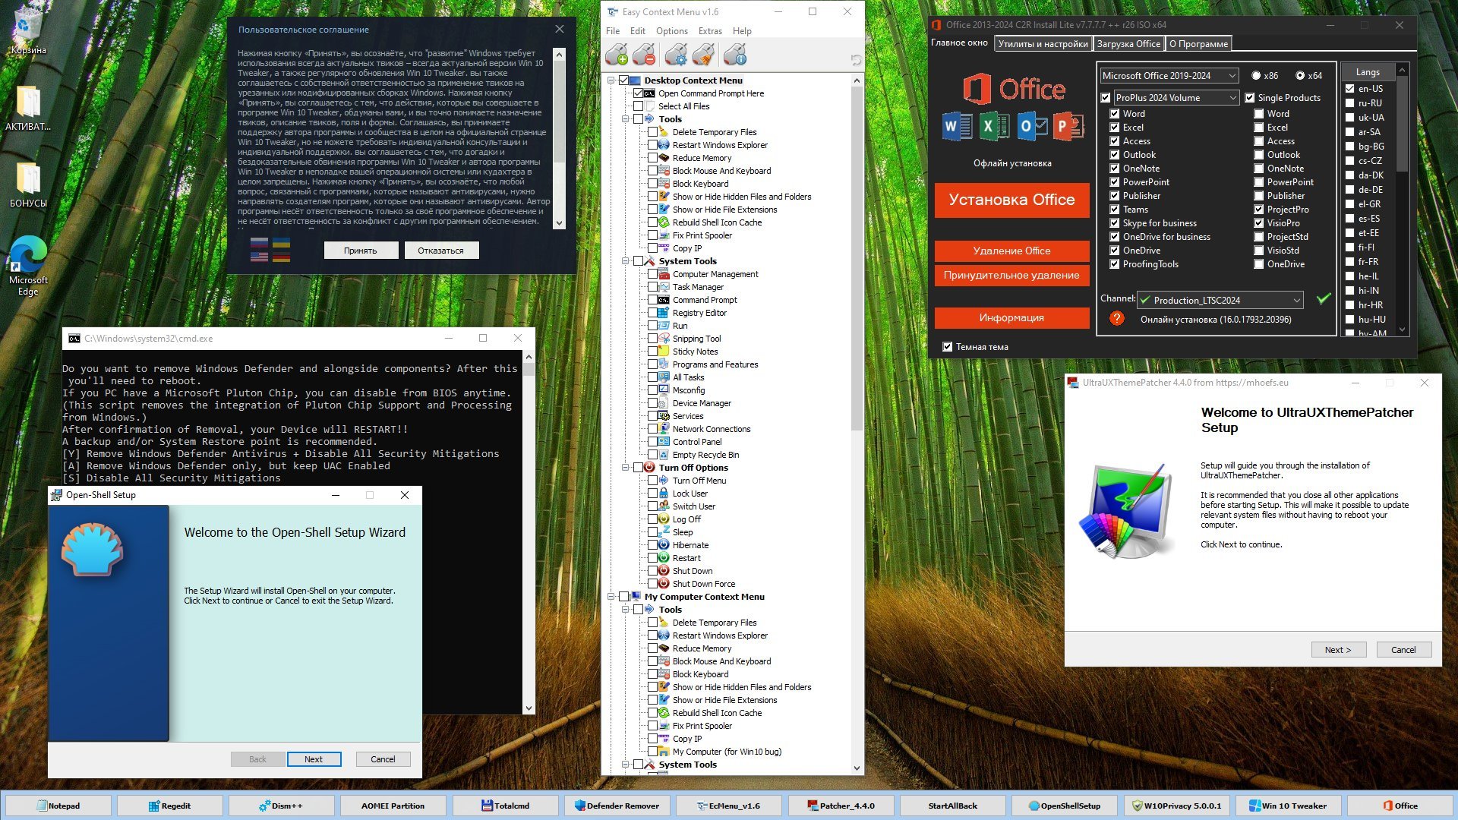Collapse the Desktop Context Menu tree node

point(611,80)
